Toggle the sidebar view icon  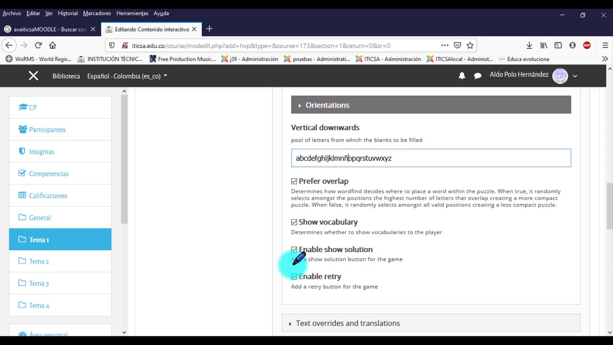558,46
